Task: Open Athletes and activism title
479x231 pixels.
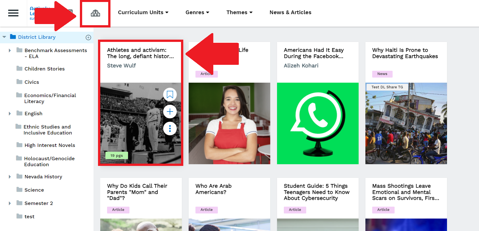Action: coord(140,53)
